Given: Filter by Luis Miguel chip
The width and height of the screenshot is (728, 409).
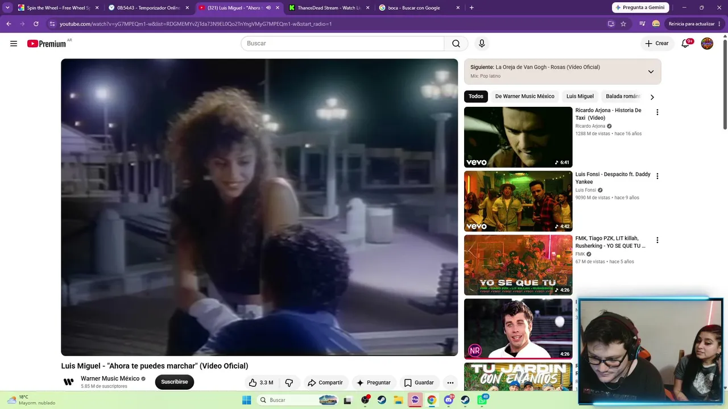Looking at the screenshot, I should 580,97.
